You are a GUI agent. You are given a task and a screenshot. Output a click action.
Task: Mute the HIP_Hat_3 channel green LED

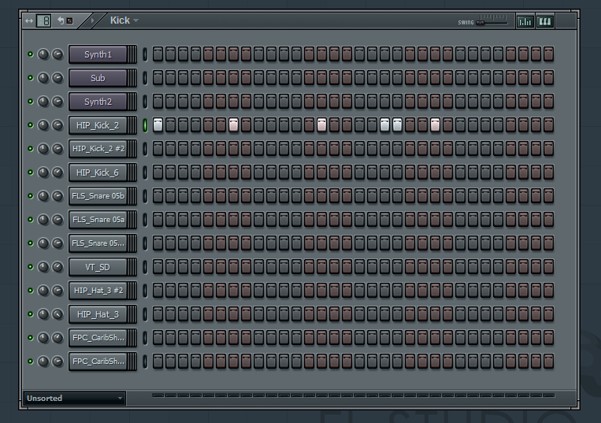point(30,314)
